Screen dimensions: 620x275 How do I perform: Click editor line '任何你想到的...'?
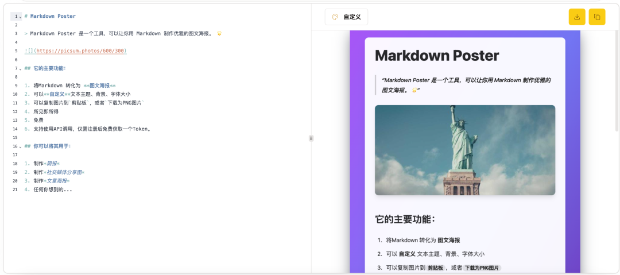point(48,189)
